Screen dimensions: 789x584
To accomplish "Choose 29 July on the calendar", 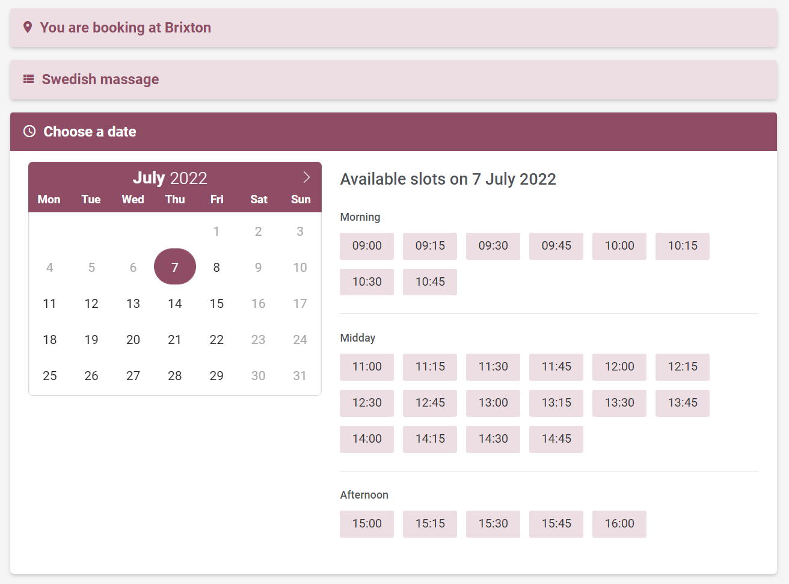I will 216,375.
